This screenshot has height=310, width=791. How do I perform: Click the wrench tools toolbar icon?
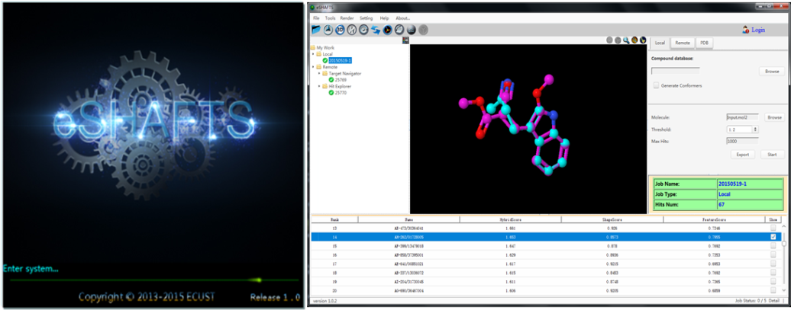[352, 30]
